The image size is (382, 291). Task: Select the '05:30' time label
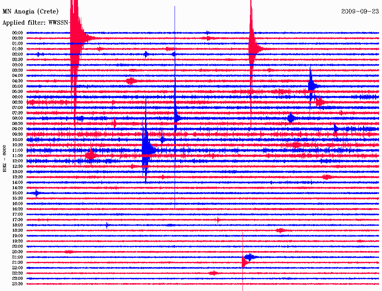(18, 91)
